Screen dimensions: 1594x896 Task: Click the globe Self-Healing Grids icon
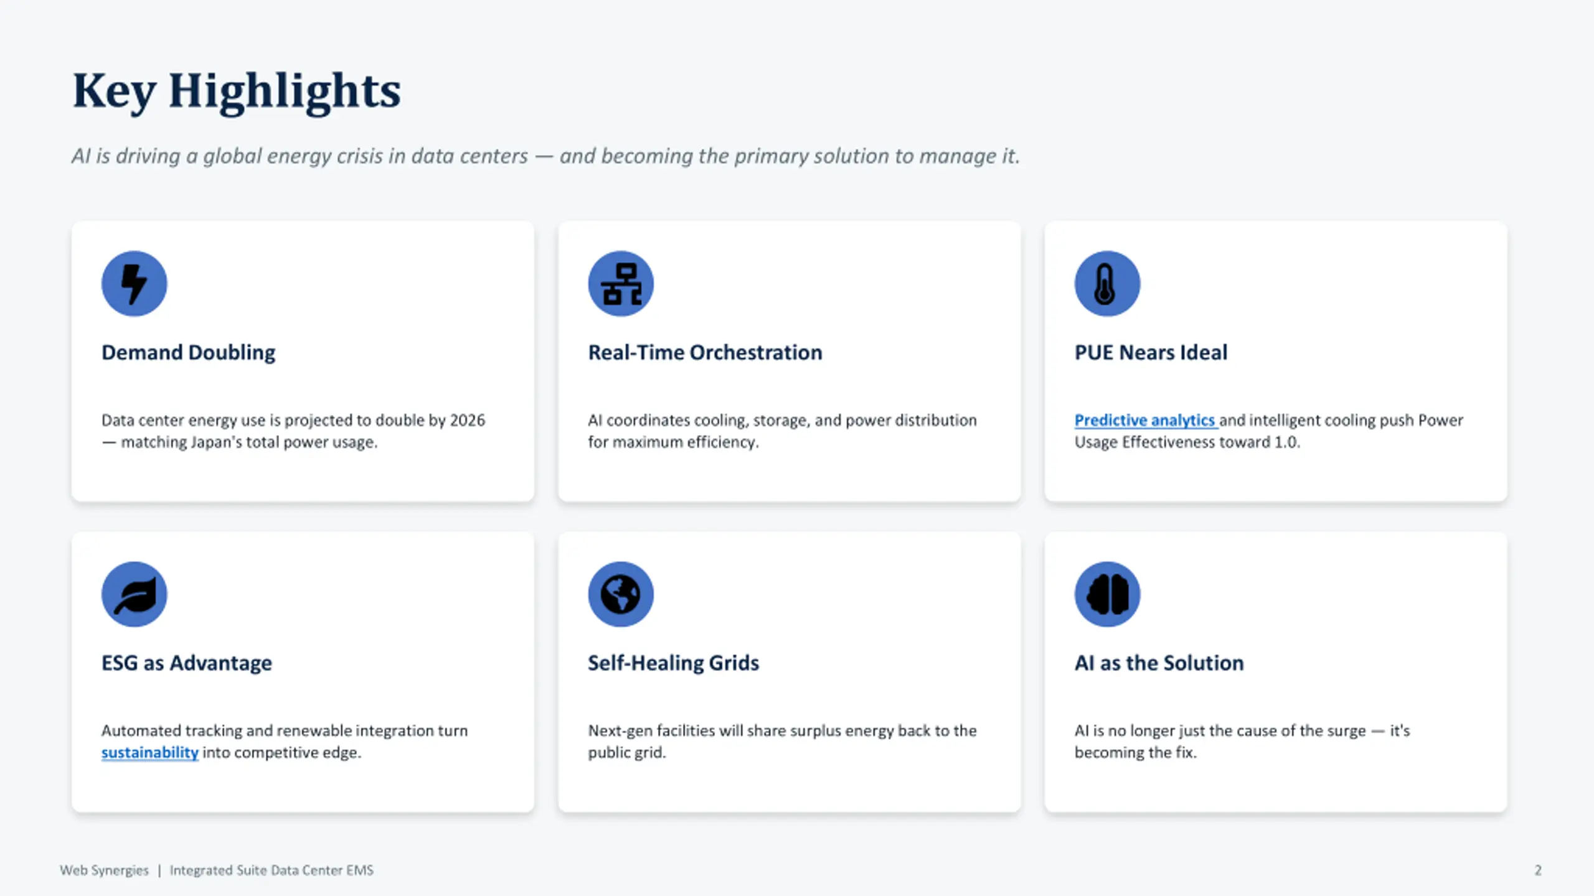(x=621, y=594)
